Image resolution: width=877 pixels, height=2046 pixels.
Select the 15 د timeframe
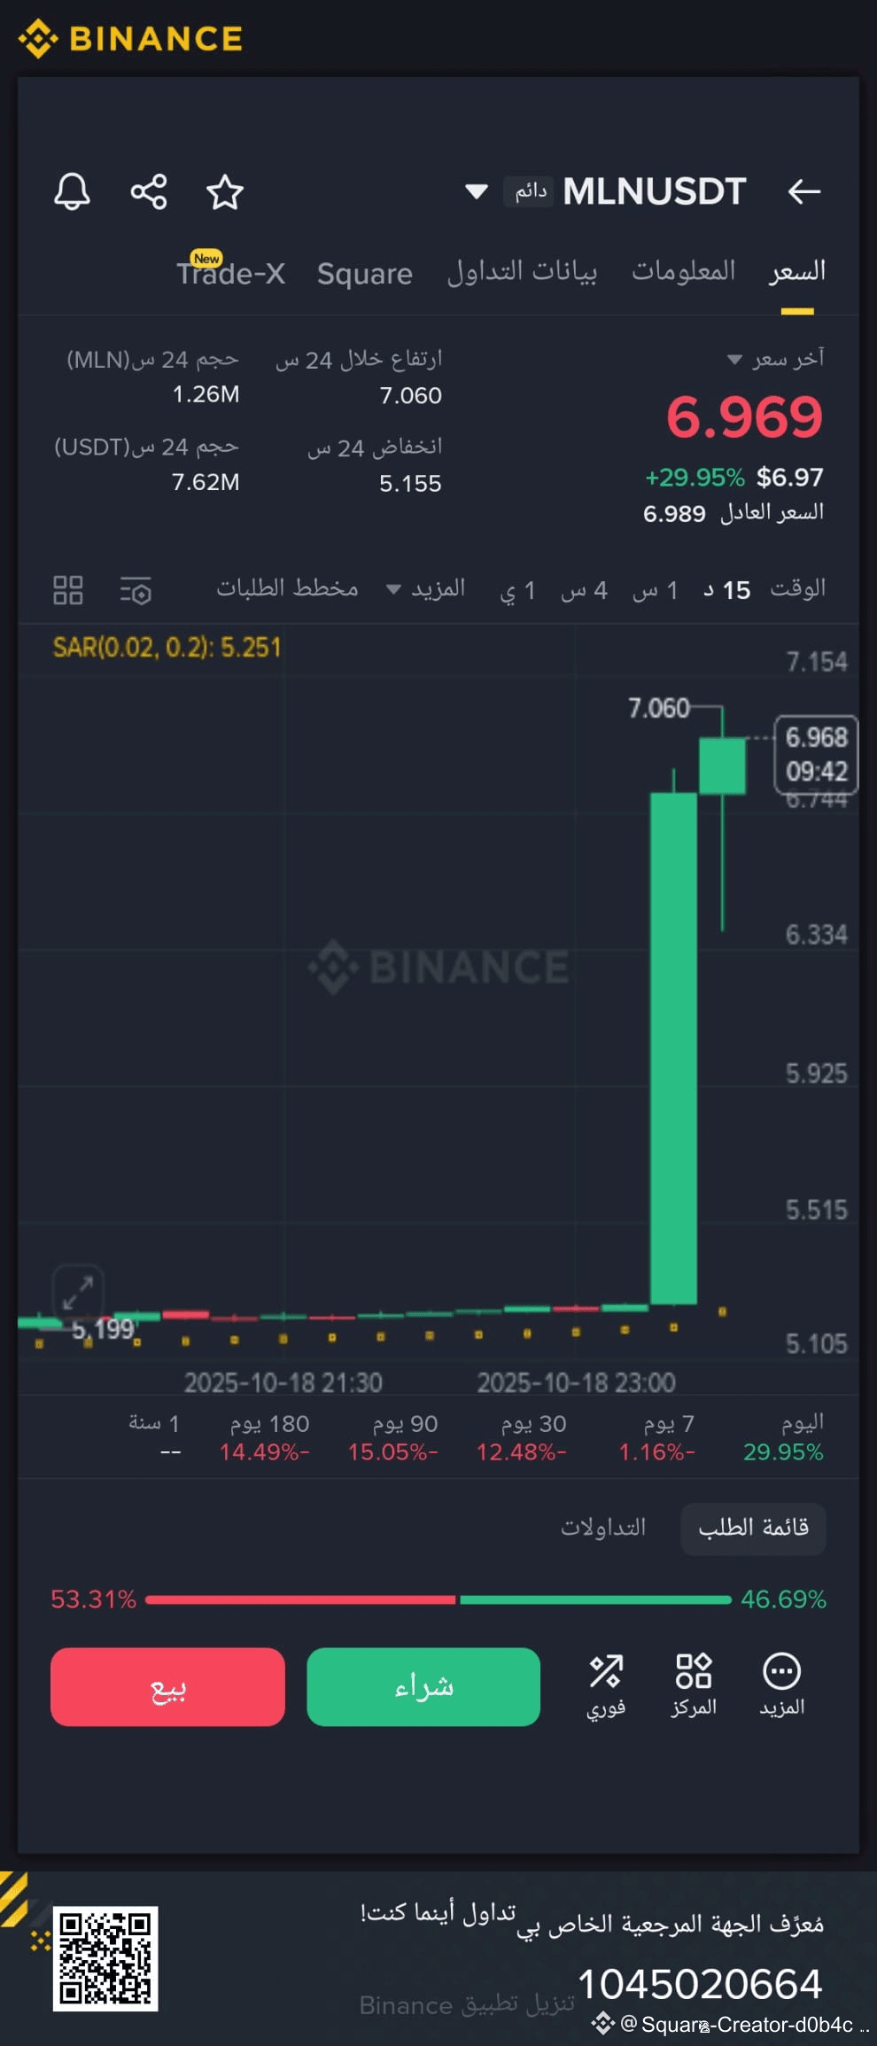click(727, 590)
